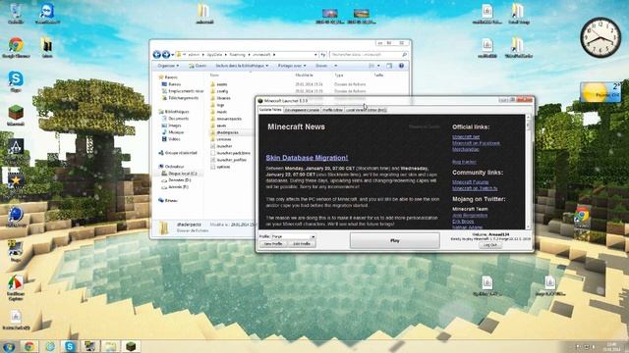Select the shaderpacks folder

coord(225,132)
